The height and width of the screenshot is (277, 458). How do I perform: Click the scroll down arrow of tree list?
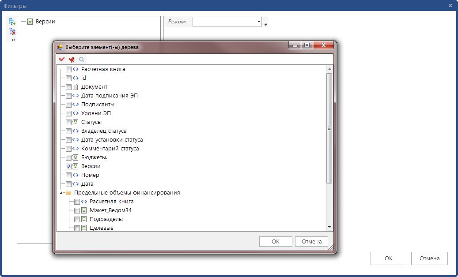click(x=329, y=227)
